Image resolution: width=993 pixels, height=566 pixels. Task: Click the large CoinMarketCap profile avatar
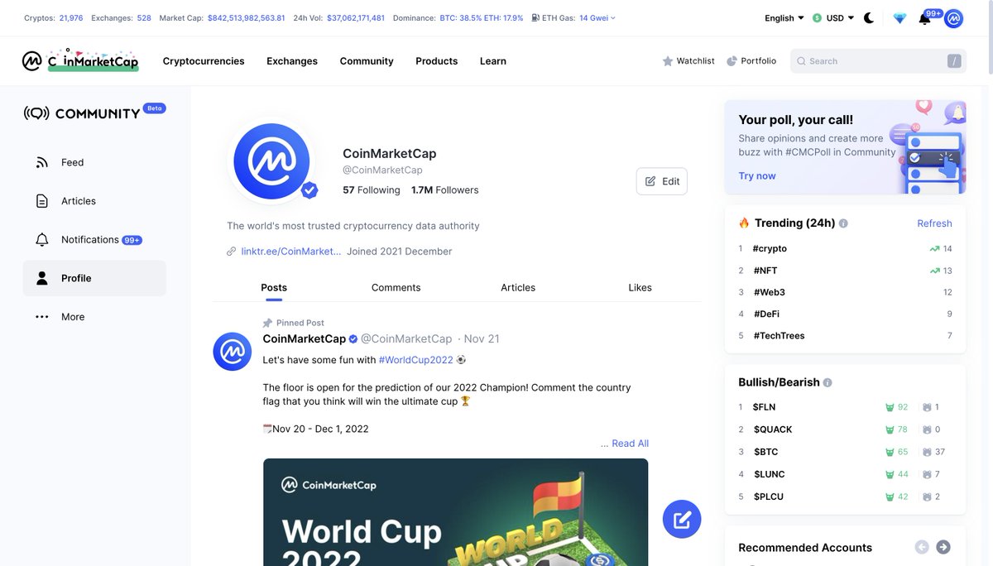pyautogui.click(x=271, y=161)
